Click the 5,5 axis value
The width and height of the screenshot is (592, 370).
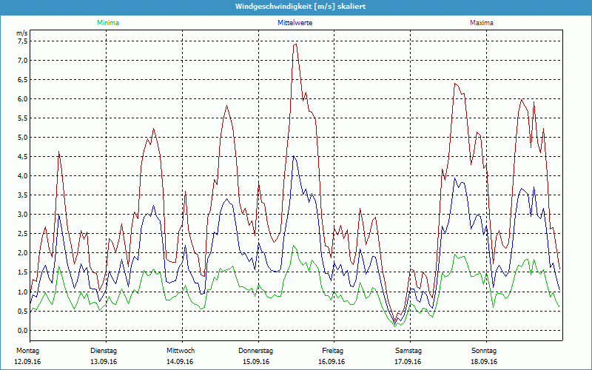[23, 118]
